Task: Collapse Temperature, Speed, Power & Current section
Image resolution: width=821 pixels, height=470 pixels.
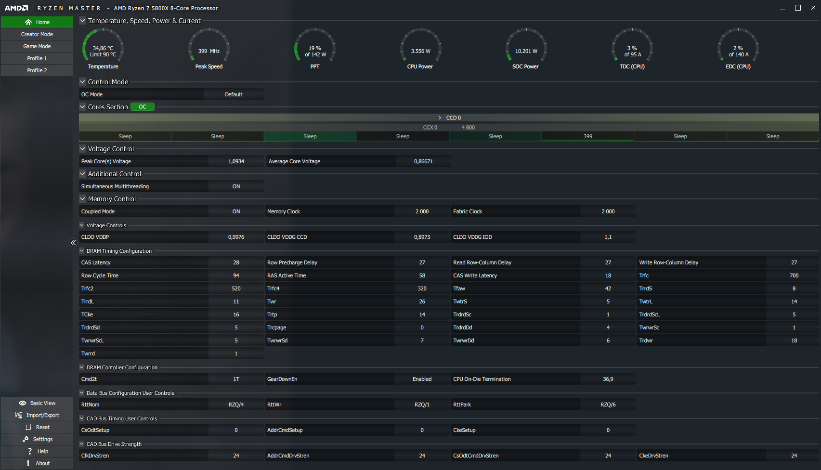Action: coord(82,21)
